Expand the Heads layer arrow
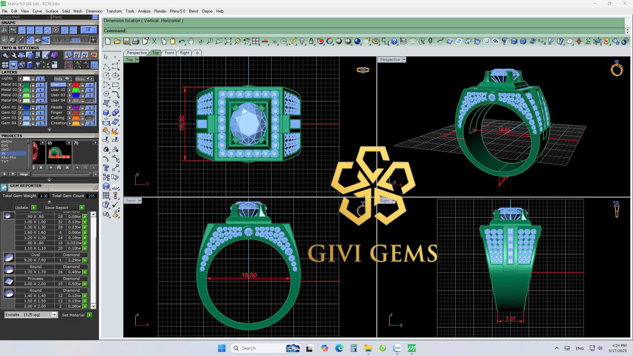 coord(70,107)
